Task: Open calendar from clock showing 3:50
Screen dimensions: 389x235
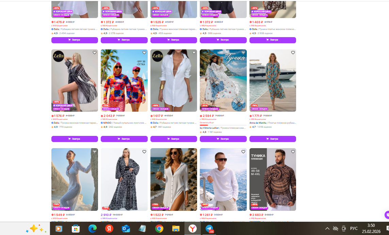Action: (x=371, y=228)
